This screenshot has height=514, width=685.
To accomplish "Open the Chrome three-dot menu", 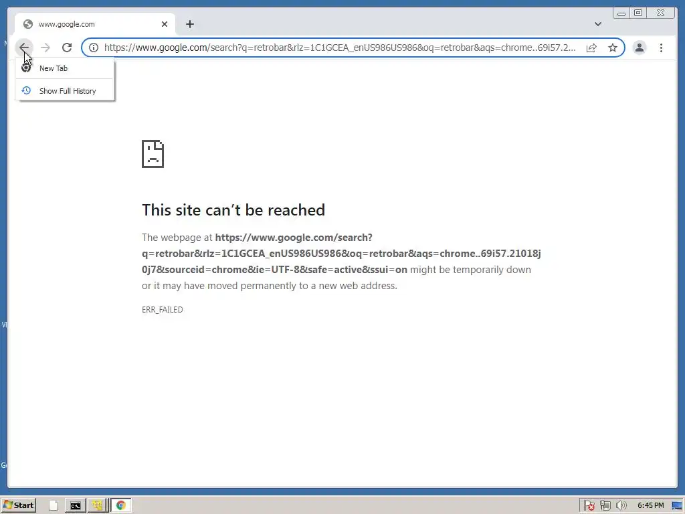I will (661, 48).
